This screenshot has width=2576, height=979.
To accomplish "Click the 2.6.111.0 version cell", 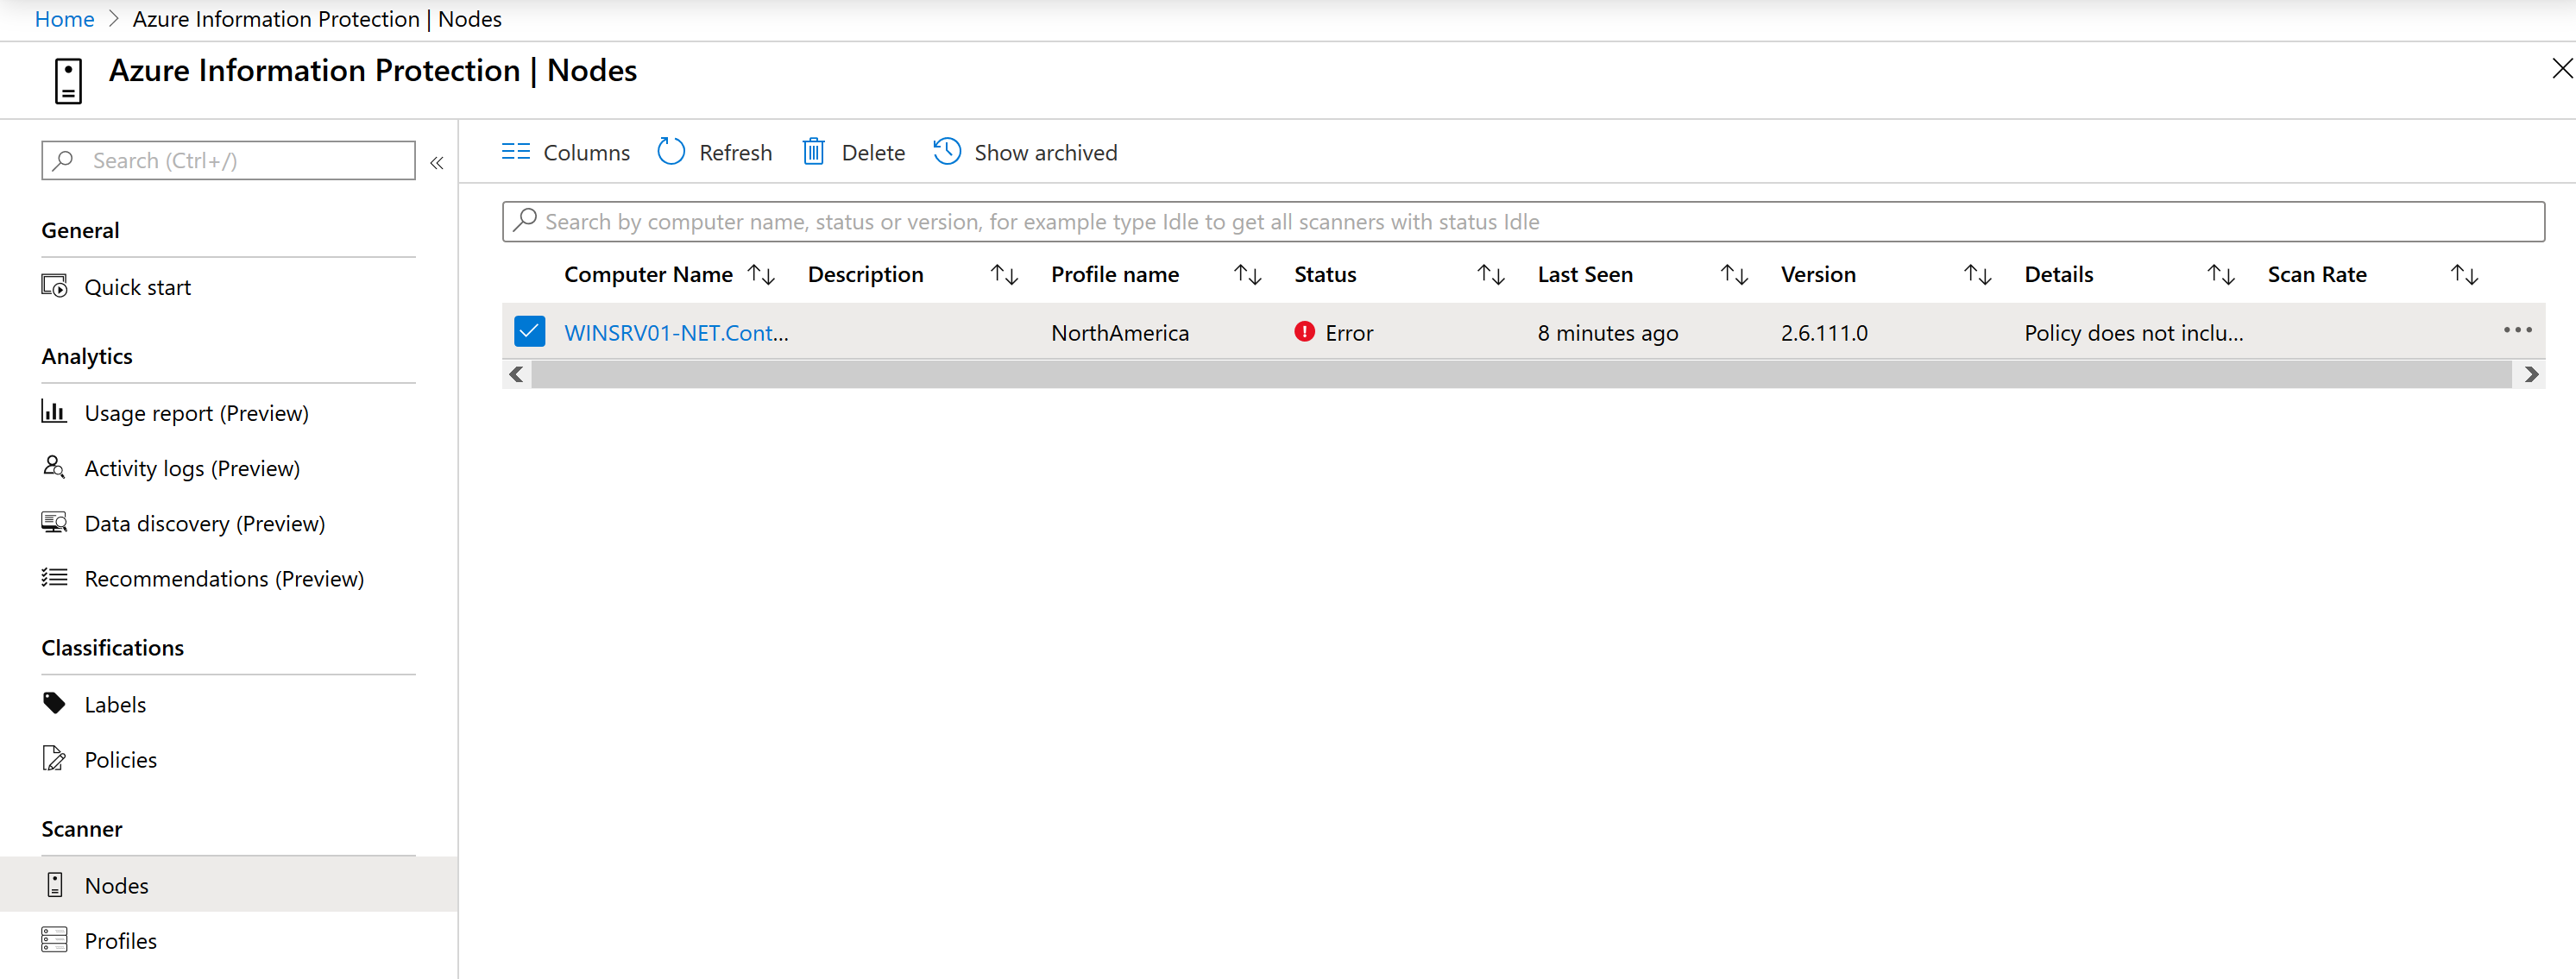I will (1824, 332).
